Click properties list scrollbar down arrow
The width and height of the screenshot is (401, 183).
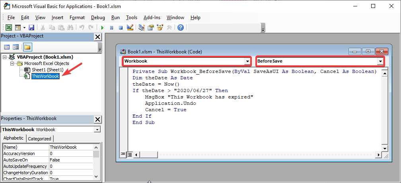click(96, 176)
